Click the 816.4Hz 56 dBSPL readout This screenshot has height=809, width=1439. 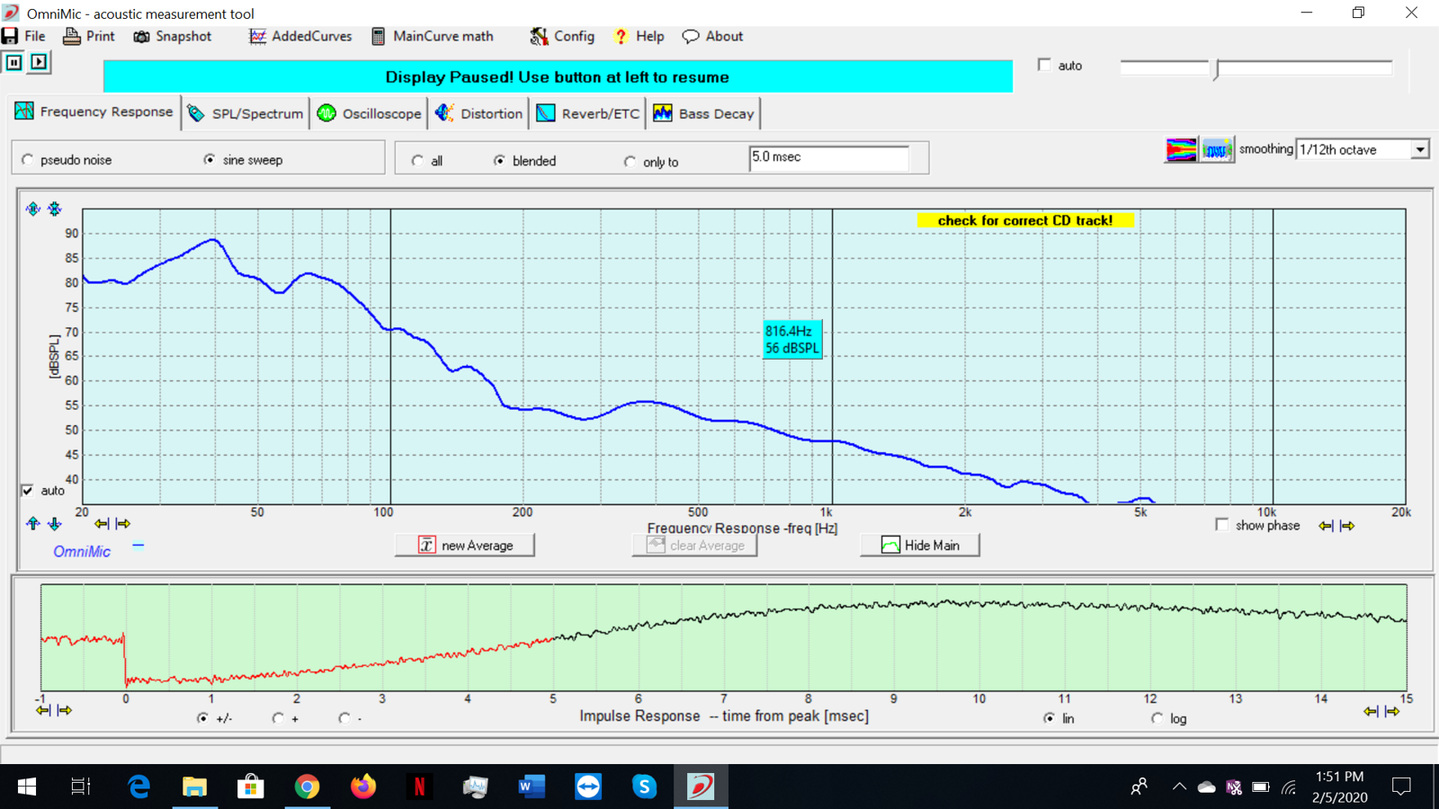click(x=792, y=340)
